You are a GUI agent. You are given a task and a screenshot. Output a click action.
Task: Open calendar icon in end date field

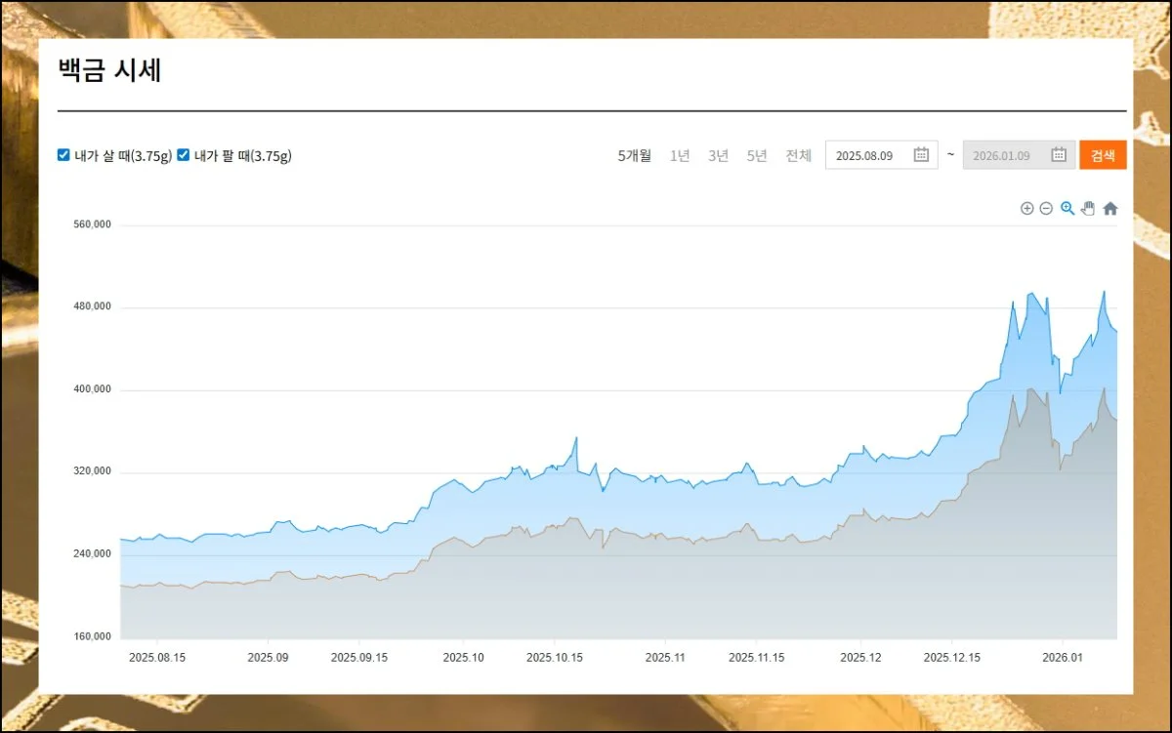1058,155
